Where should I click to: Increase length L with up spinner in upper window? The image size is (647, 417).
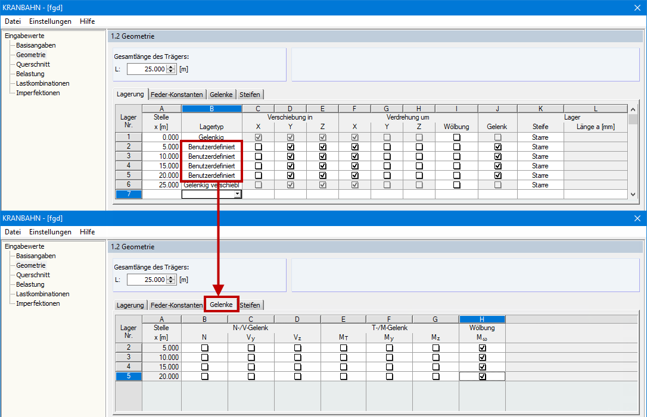point(171,67)
